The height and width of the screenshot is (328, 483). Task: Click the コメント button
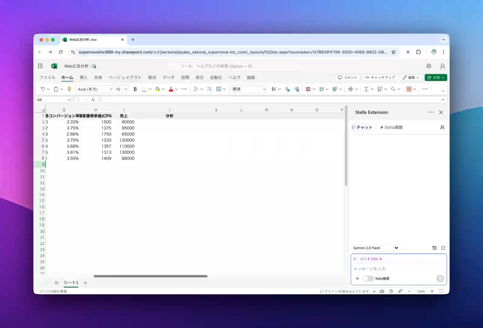(x=348, y=77)
